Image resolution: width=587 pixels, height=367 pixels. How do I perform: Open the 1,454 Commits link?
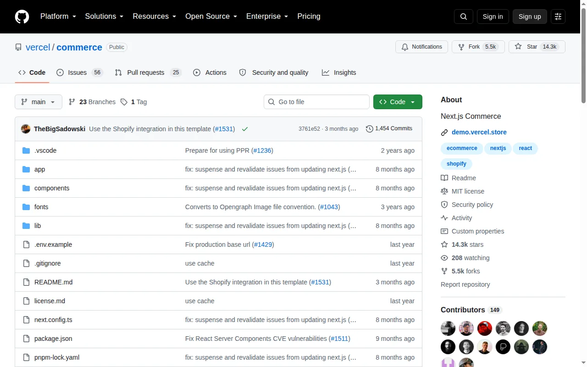(389, 129)
